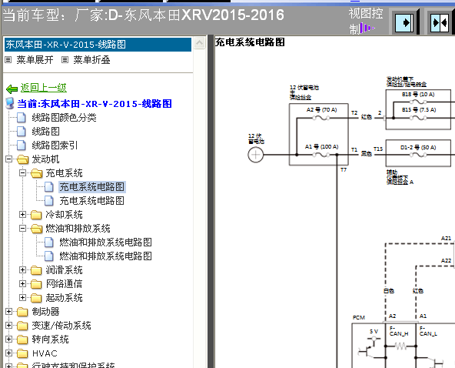Click the 充电系统电路图 diagram title

(250, 42)
